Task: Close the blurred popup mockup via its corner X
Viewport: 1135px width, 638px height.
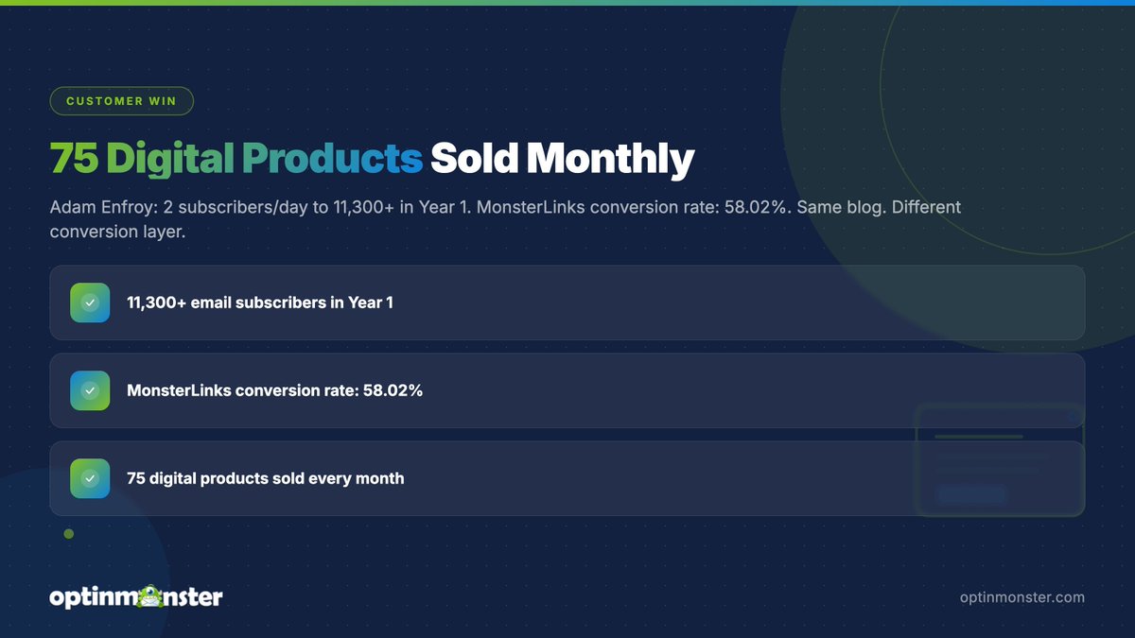Action: (x=1072, y=417)
